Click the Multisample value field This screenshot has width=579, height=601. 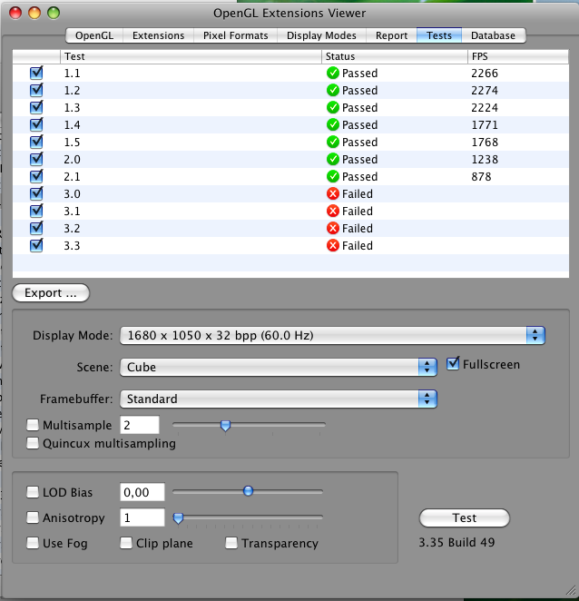pos(140,425)
